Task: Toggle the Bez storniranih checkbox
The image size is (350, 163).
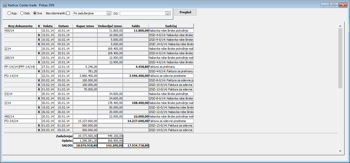Action: click(x=68, y=13)
